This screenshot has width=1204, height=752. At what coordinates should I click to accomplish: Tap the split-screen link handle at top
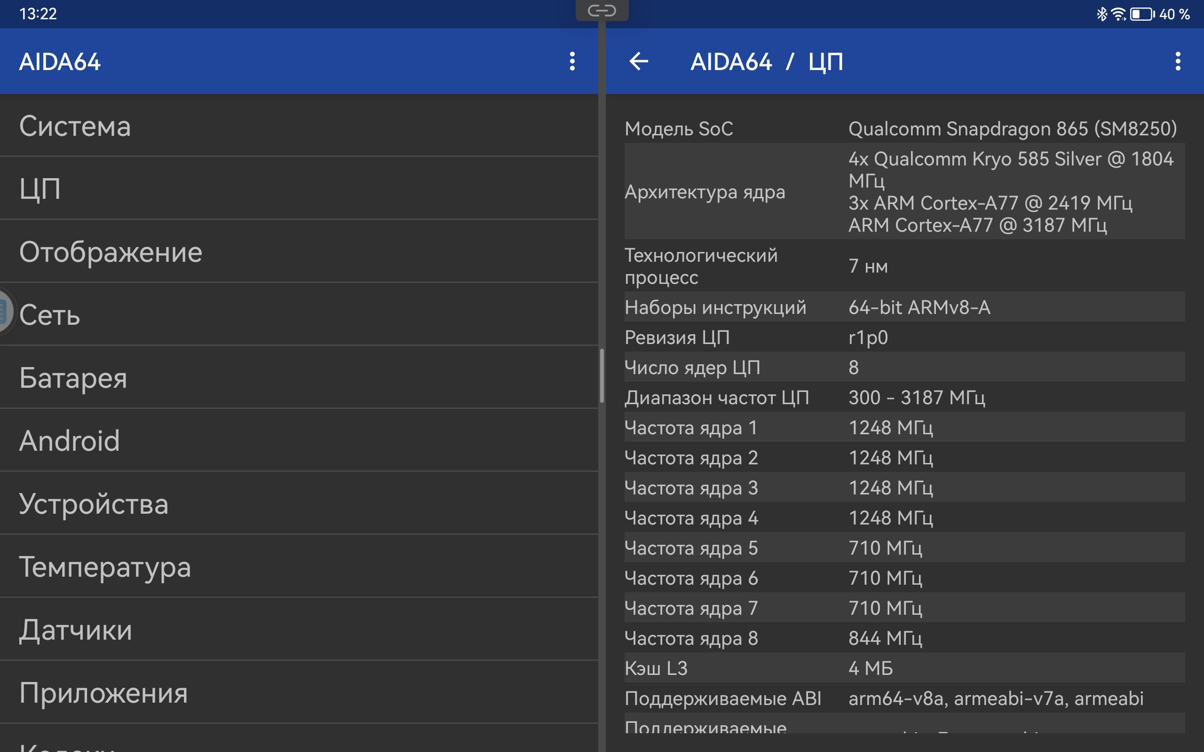[602, 10]
